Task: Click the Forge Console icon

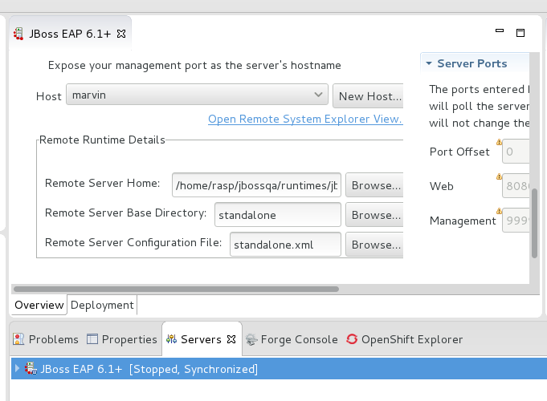Action: pyautogui.click(x=251, y=339)
